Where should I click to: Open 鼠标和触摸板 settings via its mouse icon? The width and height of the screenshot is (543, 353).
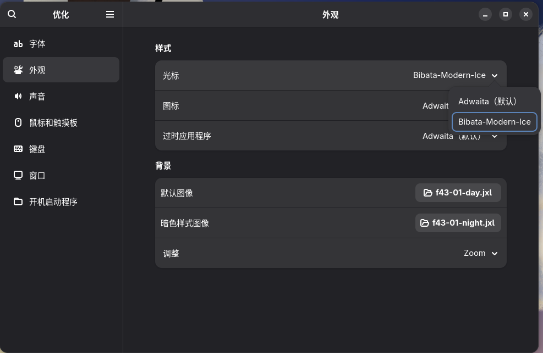click(x=17, y=122)
